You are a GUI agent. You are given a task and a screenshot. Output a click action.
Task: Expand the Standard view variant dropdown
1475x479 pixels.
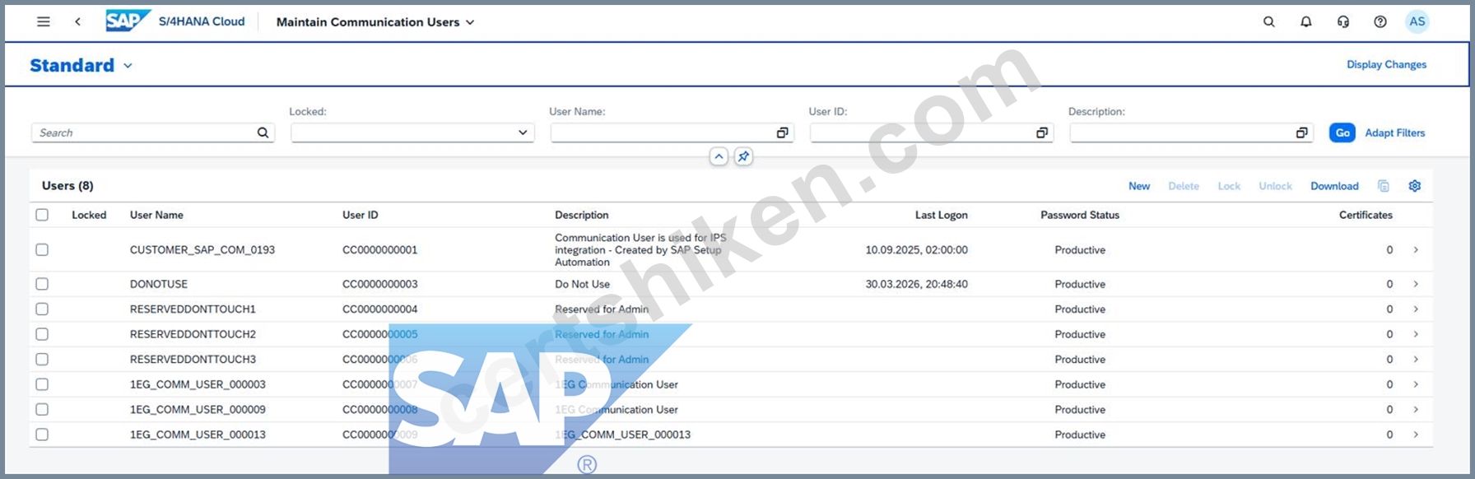(128, 66)
